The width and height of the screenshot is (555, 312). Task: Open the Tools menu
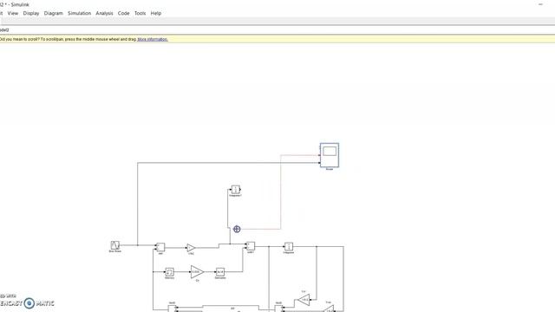140,13
